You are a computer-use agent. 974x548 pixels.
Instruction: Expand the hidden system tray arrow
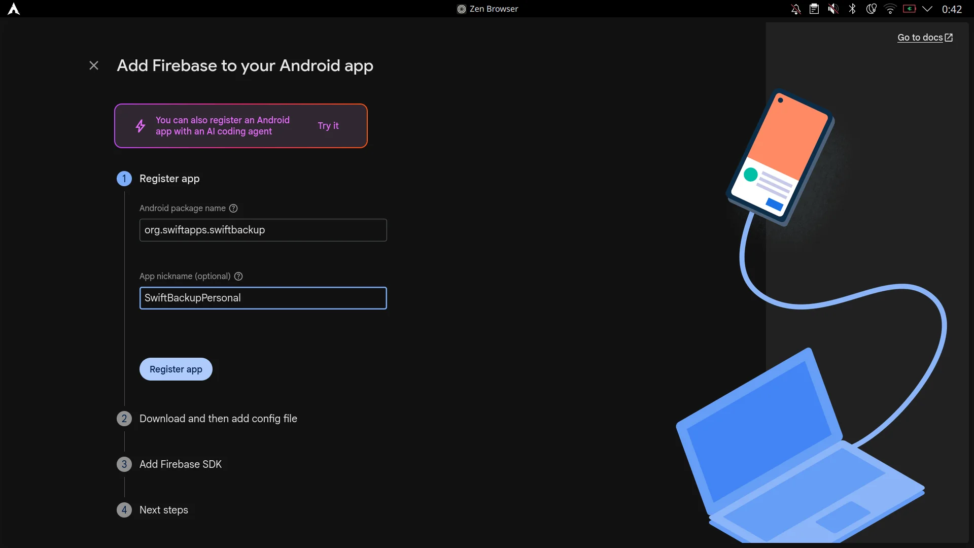pyautogui.click(x=927, y=9)
